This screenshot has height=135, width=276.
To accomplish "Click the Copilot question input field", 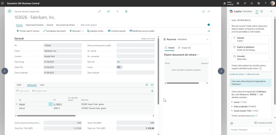I will [x=249, y=130].
